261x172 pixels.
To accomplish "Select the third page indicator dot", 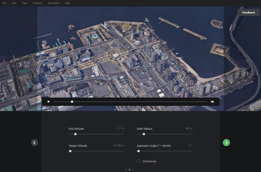I will (133, 169).
